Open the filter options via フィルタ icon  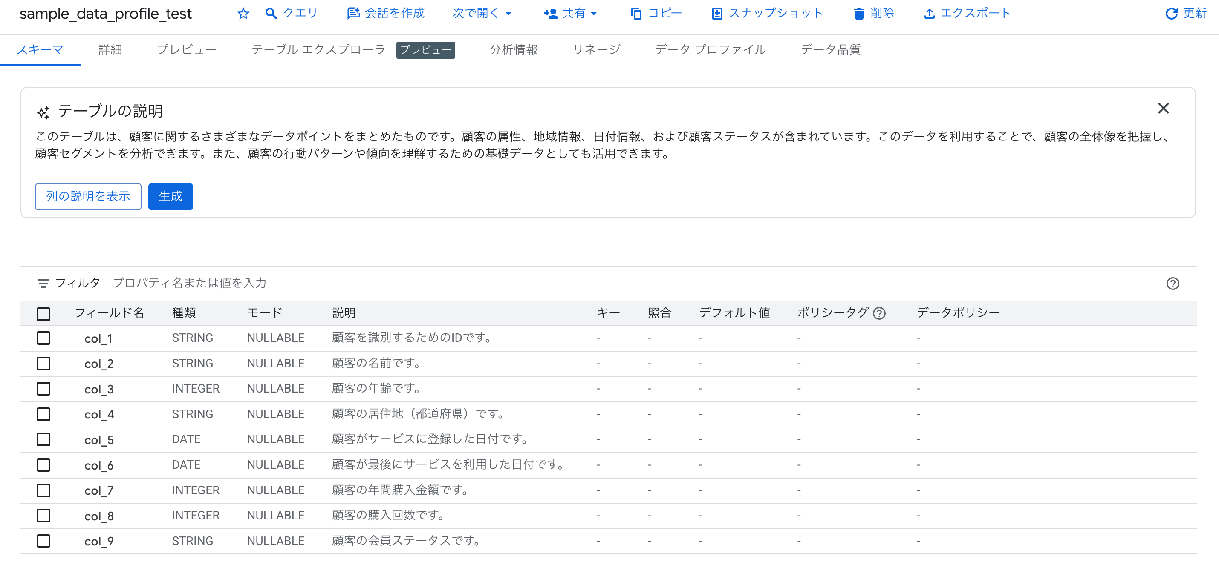43,283
